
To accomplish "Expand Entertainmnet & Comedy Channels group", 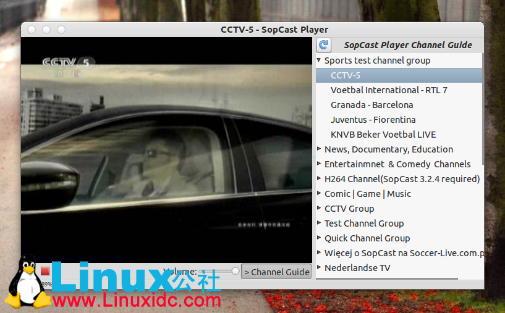I will [x=319, y=164].
